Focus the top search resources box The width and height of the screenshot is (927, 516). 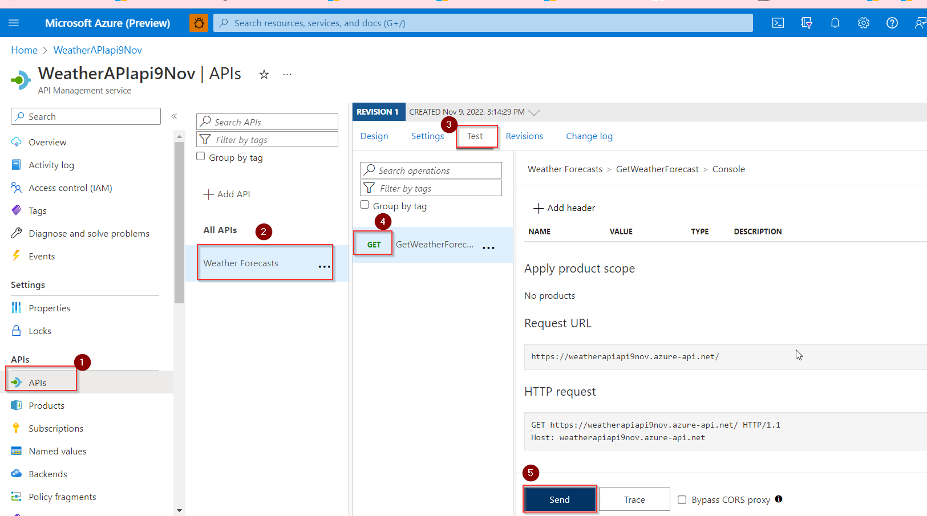click(483, 23)
